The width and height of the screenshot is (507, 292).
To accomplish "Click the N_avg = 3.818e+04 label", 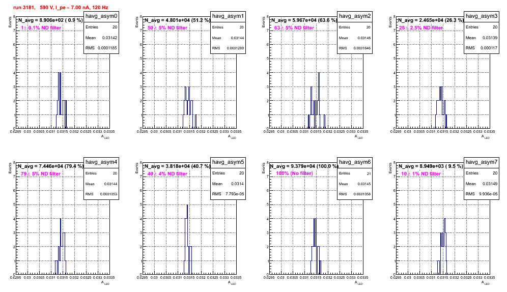I will click(x=177, y=166).
